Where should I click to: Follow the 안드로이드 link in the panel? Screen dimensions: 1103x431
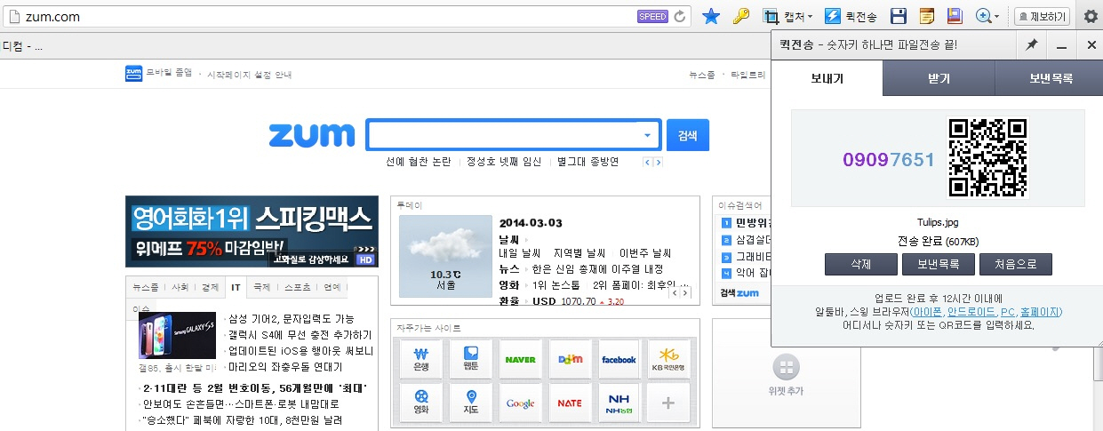[971, 312]
